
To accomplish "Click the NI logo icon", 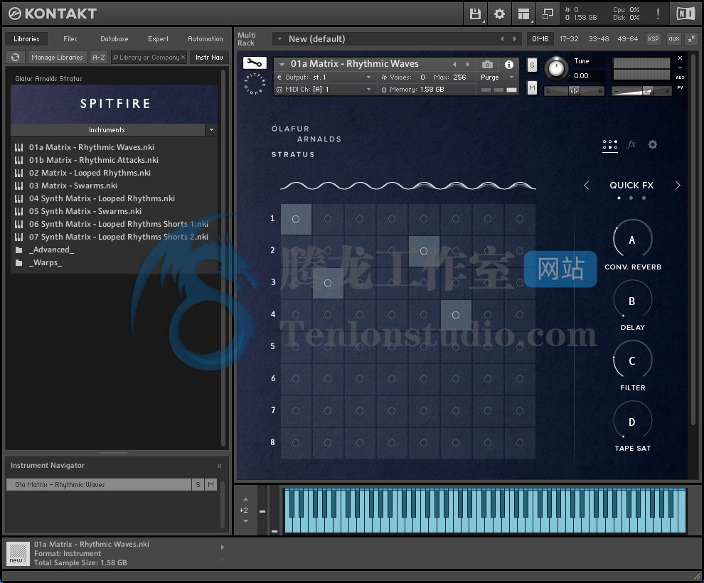I will point(686,14).
